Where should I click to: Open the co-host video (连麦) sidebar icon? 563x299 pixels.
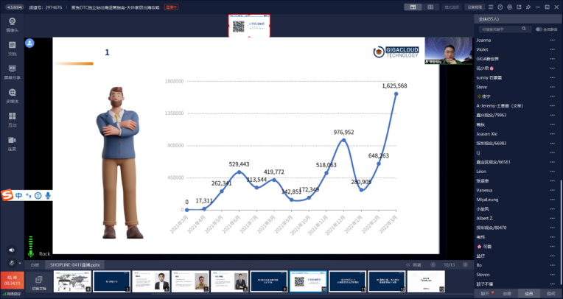pyautogui.click(x=13, y=143)
